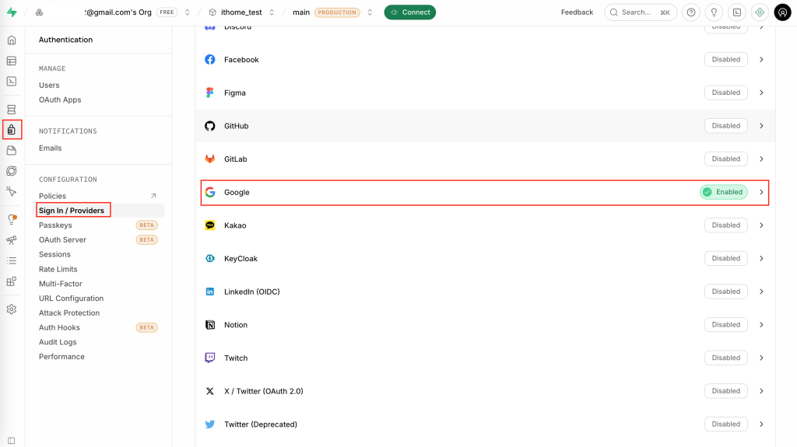Open Passkeys beta section
The width and height of the screenshot is (797, 447).
click(x=55, y=225)
